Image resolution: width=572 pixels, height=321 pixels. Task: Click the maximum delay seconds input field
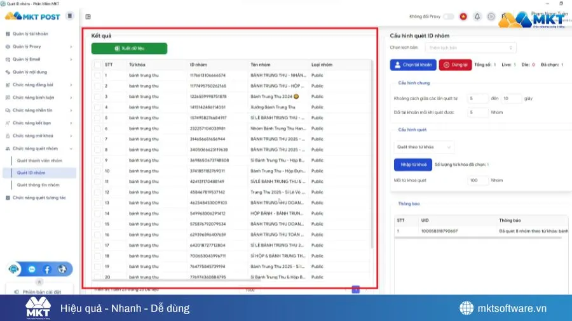tap(511, 98)
